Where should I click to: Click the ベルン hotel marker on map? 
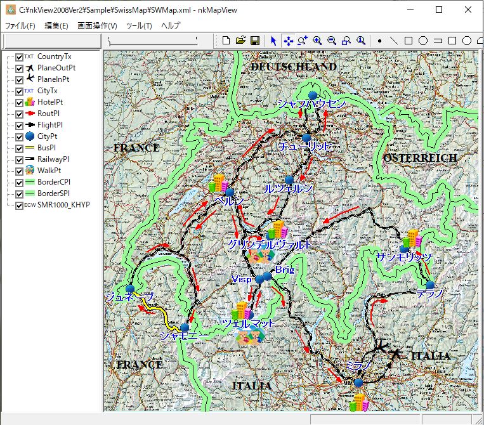(x=218, y=184)
